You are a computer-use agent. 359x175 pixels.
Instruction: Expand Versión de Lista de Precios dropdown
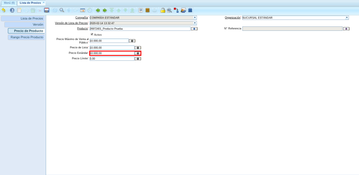pos(195,23)
